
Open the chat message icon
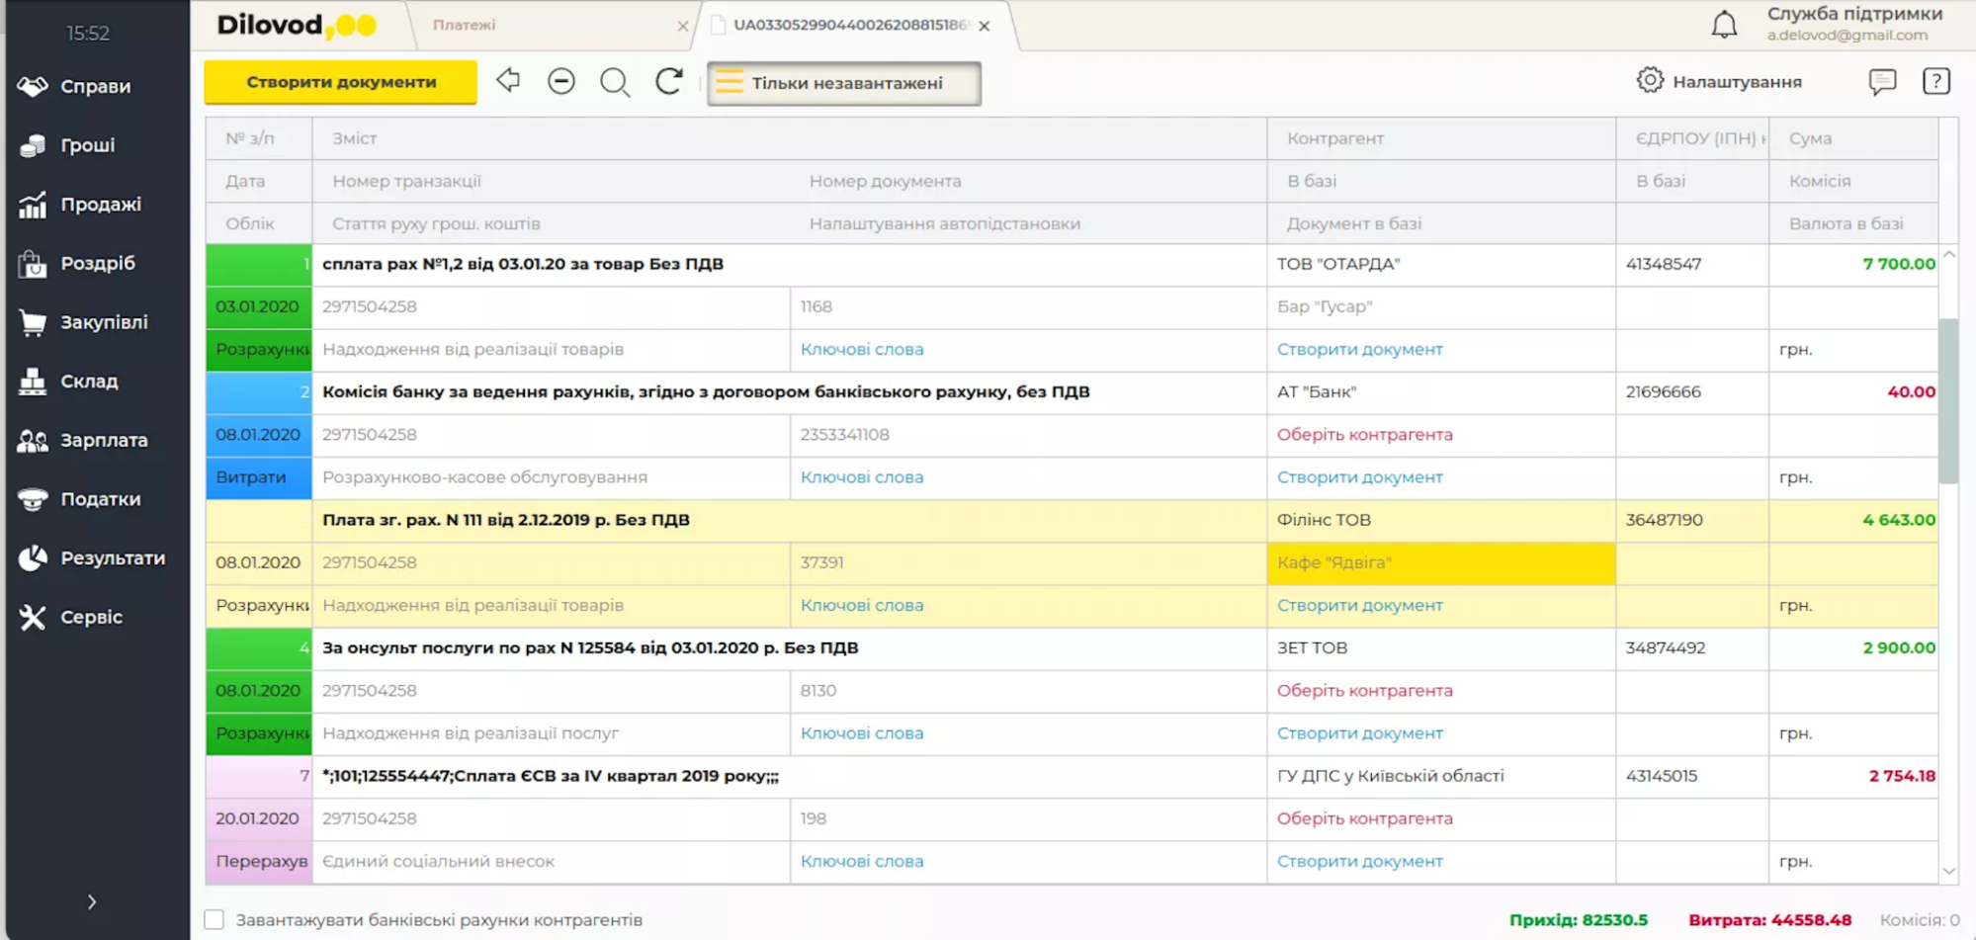pyautogui.click(x=1882, y=81)
